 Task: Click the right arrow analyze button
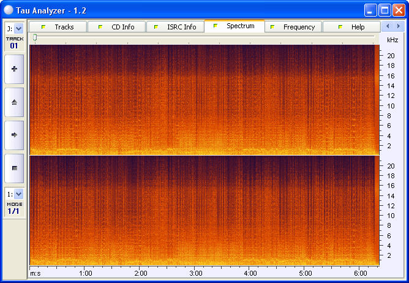pyautogui.click(x=14, y=134)
